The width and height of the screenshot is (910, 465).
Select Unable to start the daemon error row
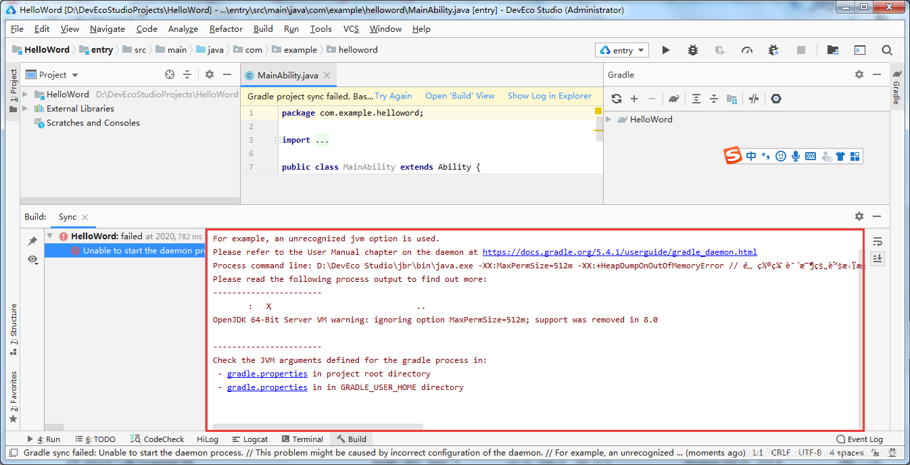pyautogui.click(x=125, y=251)
